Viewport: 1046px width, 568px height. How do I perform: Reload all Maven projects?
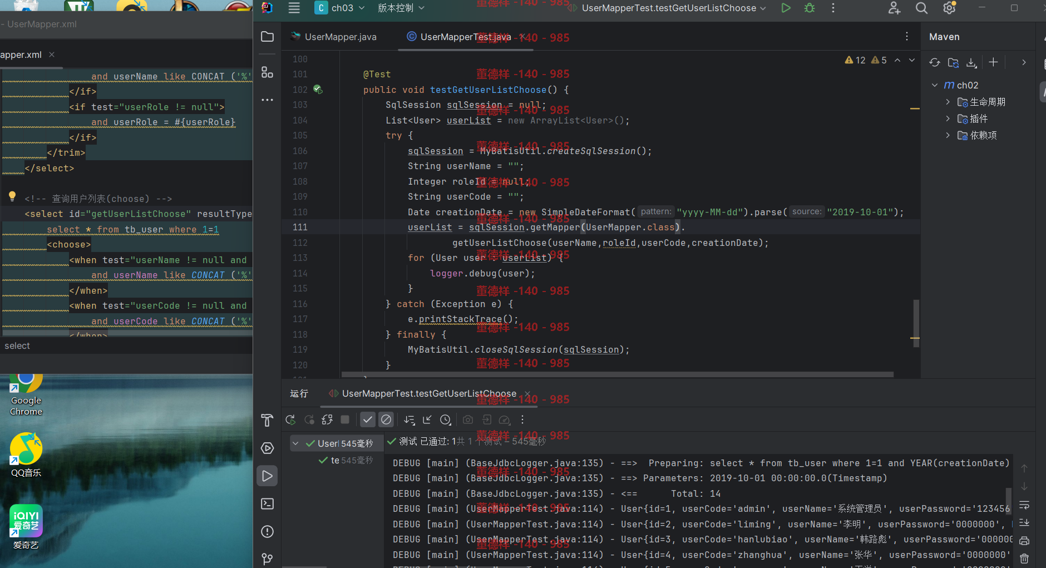(935, 62)
